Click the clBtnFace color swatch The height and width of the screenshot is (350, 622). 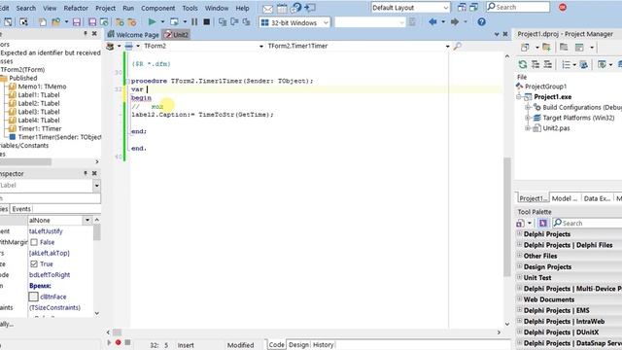[x=34, y=297]
